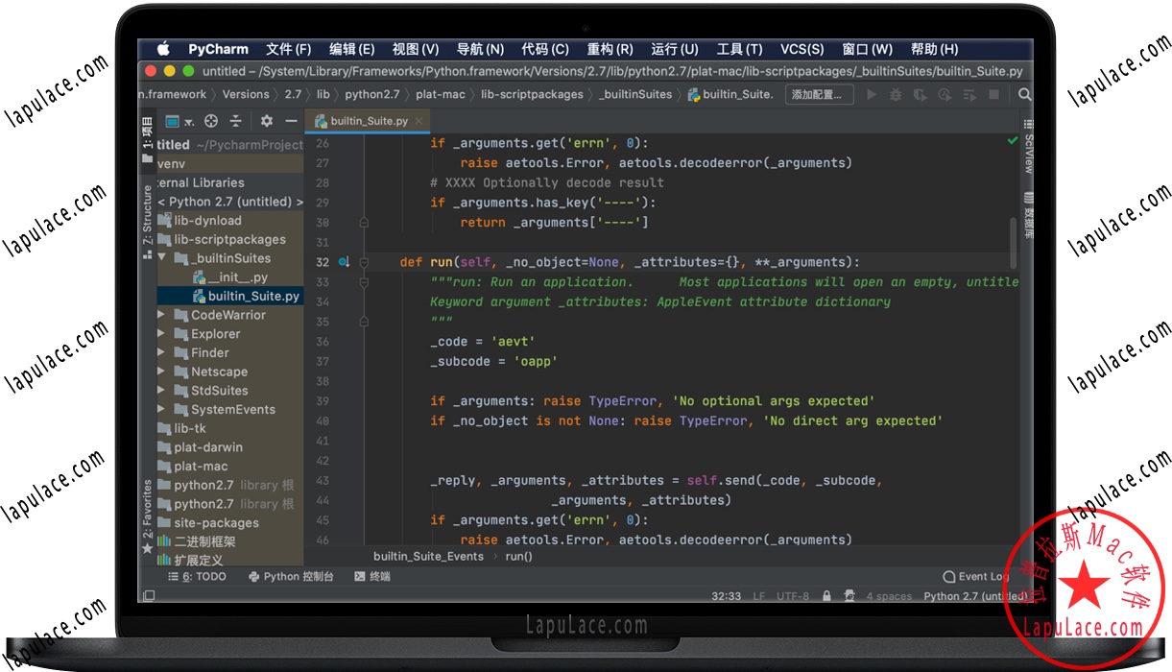Open the Project panel gear settings
The image size is (1172, 672).
click(266, 121)
